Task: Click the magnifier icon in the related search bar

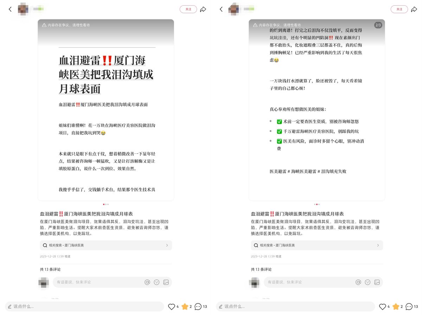Action: (44, 245)
